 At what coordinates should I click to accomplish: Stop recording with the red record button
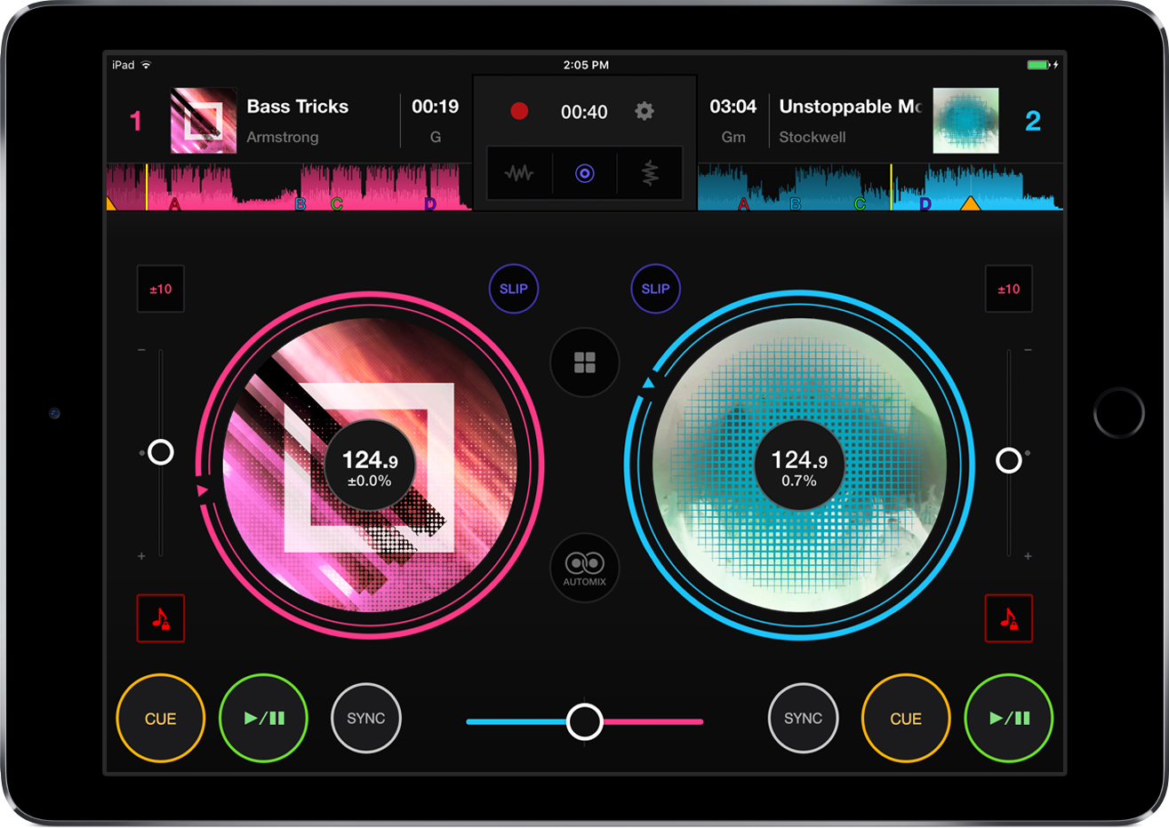(x=519, y=111)
